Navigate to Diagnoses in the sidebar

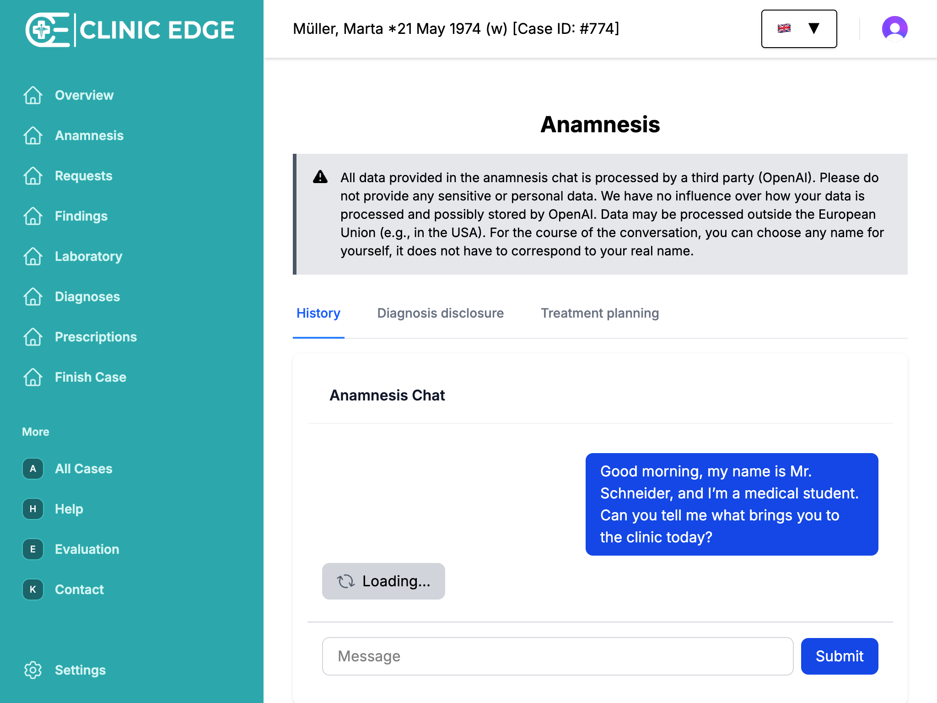87,297
